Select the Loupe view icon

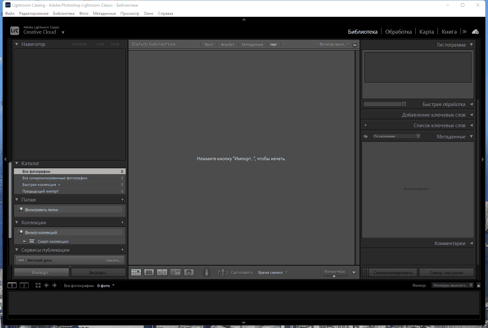pos(149,273)
